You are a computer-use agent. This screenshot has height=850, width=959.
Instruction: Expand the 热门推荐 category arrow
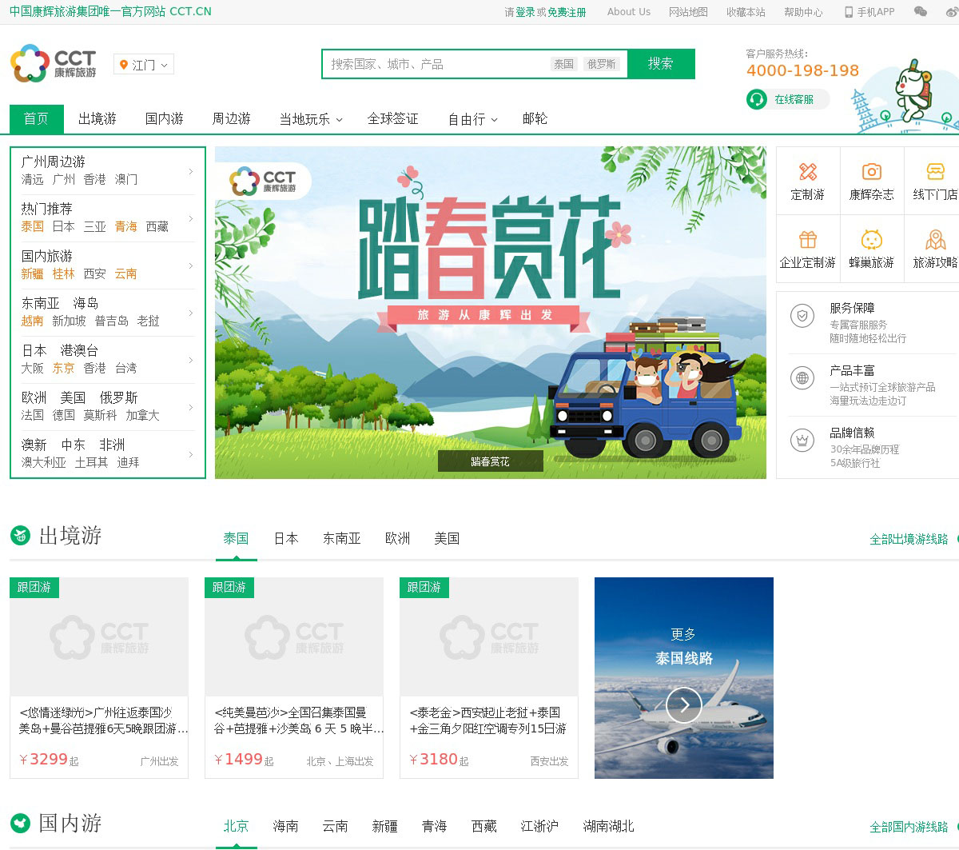[190, 218]
